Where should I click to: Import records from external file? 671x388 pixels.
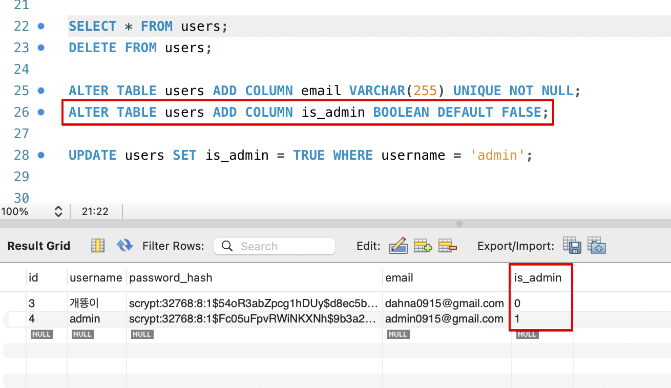click(x=597, y=245)
